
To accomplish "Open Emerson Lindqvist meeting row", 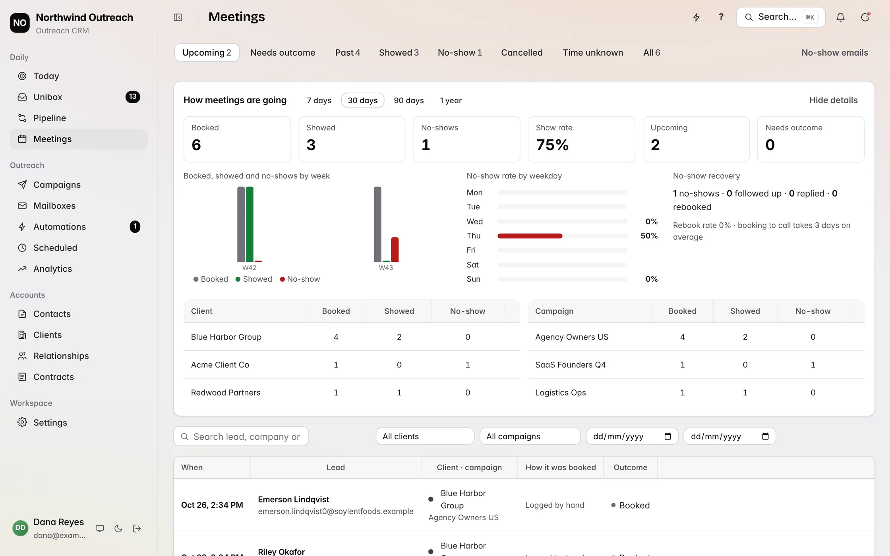I will tap(524, 505).
